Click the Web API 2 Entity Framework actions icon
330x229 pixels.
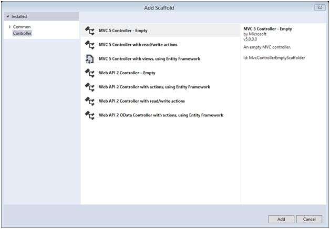(89, 87)
